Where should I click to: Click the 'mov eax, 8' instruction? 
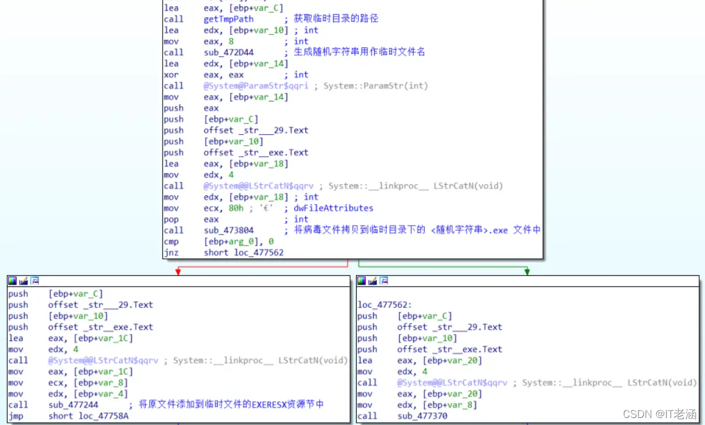point(199,41)
